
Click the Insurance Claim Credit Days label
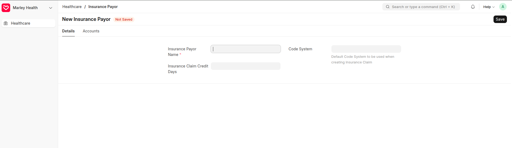(x=188, y=69)
